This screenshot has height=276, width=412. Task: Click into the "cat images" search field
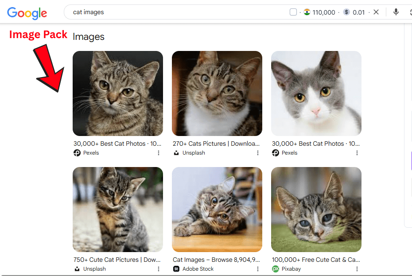tap(177, 12)
